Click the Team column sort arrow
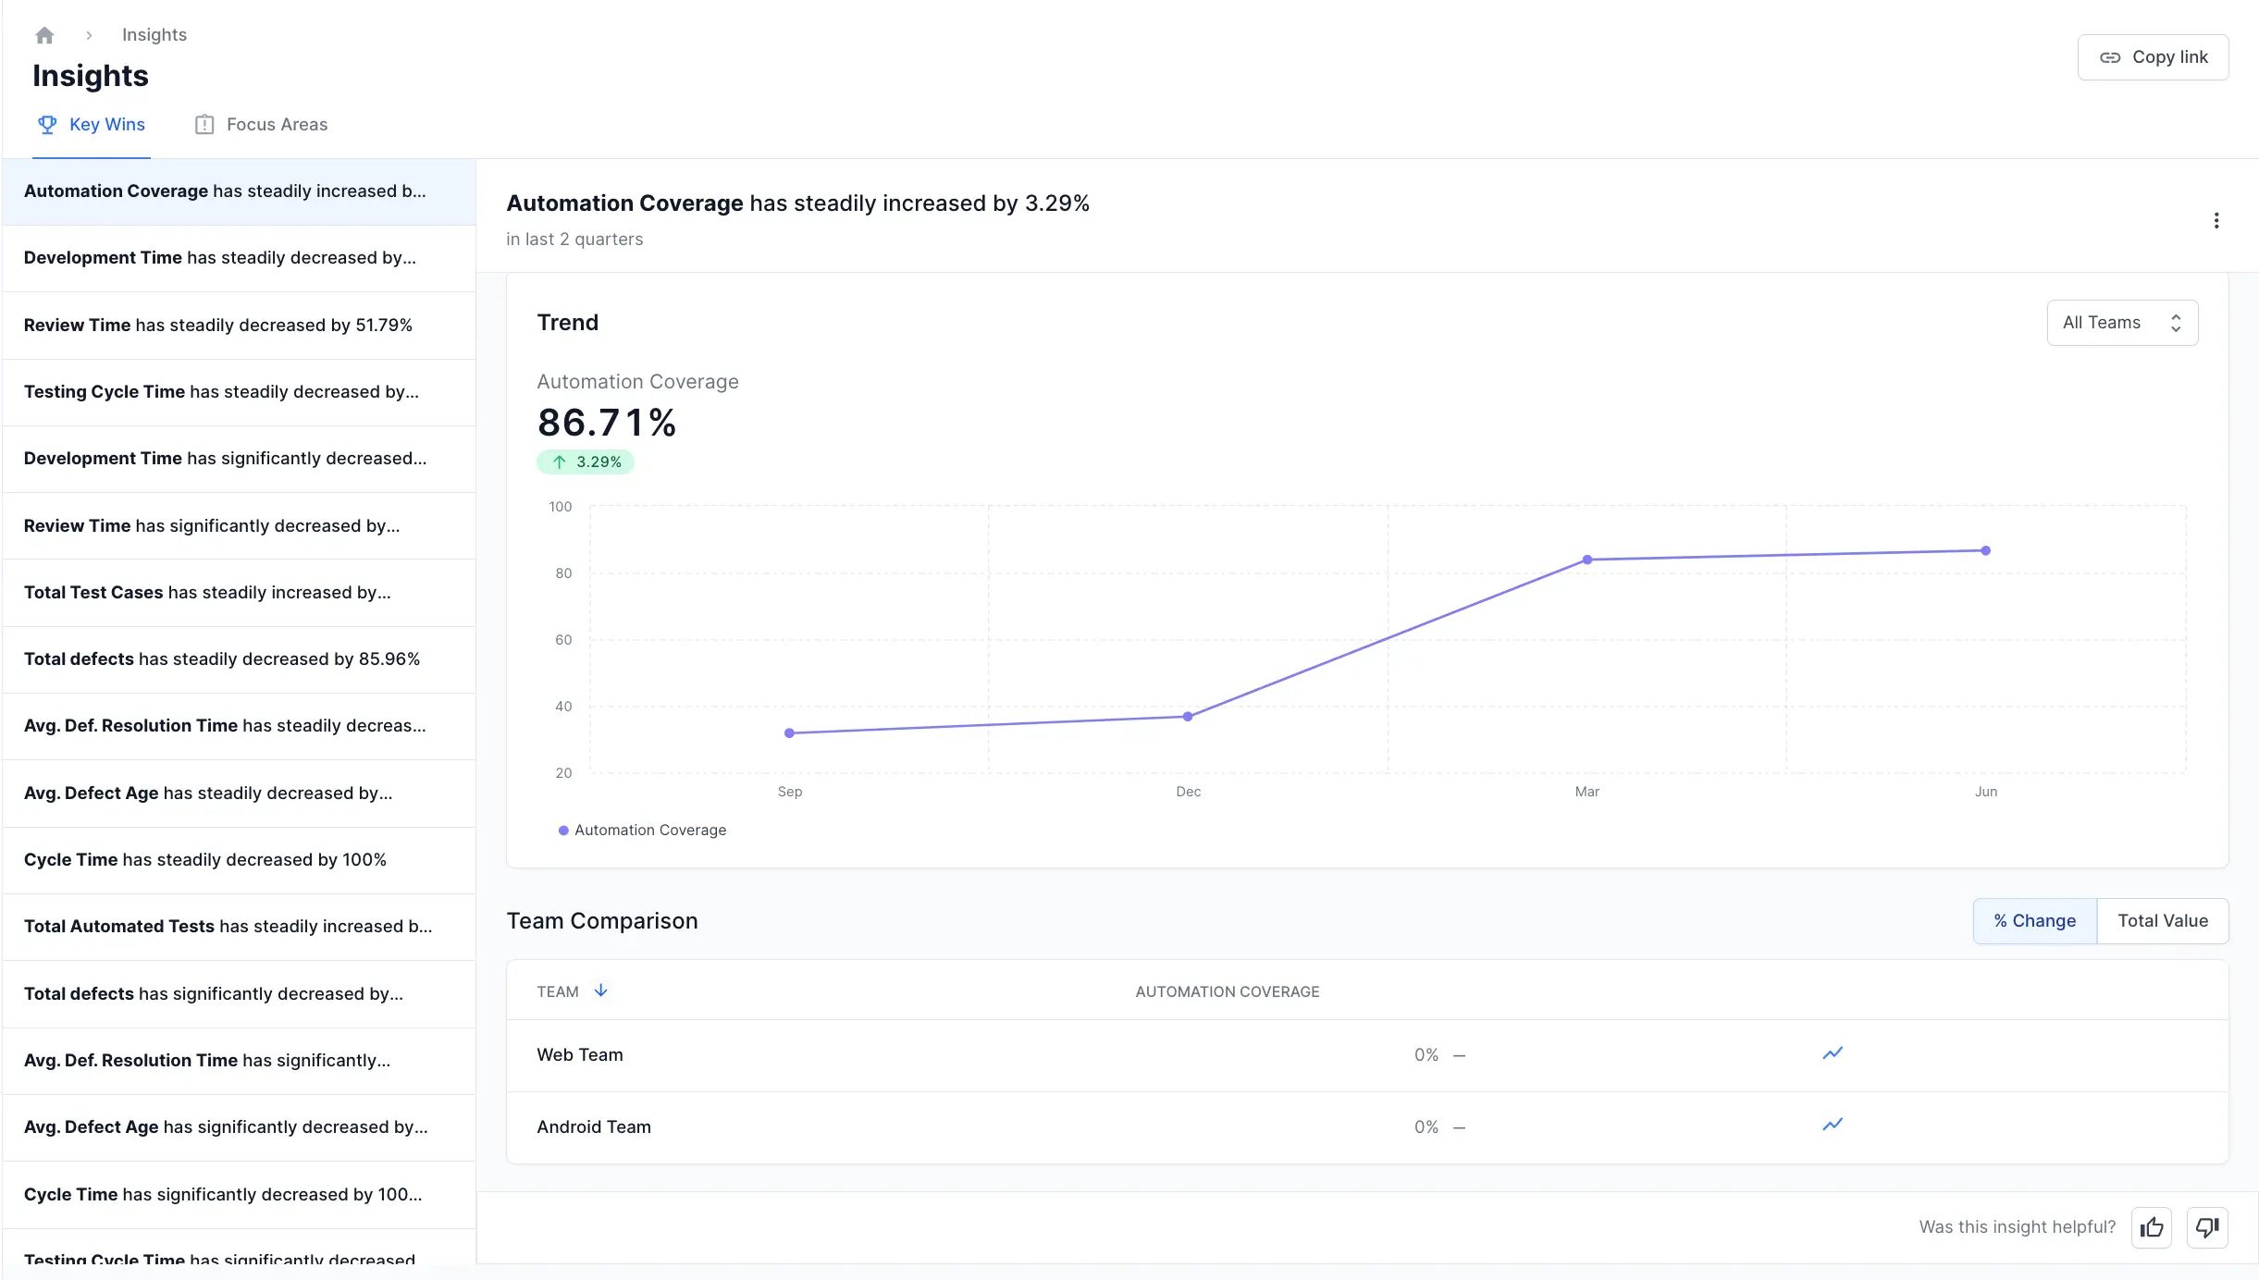The width and height of the screenshot is (2259, 1280). coord(600,991)
